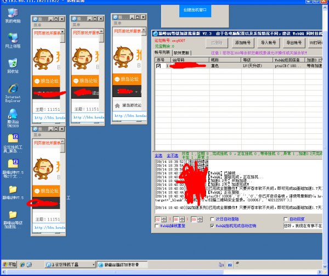The height and width of the screenshot is (276, 329).
Task: Enable WebQQ掉线重登 checkbox
Action: click(x=156, y=226)
